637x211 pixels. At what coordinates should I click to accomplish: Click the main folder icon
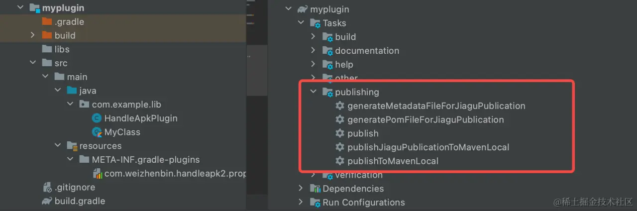point(59,77)
